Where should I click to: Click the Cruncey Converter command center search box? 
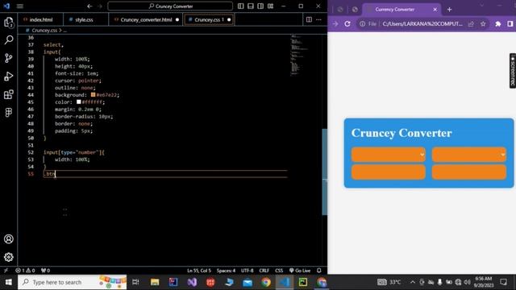pyautogui.click(x=170, y=6)
